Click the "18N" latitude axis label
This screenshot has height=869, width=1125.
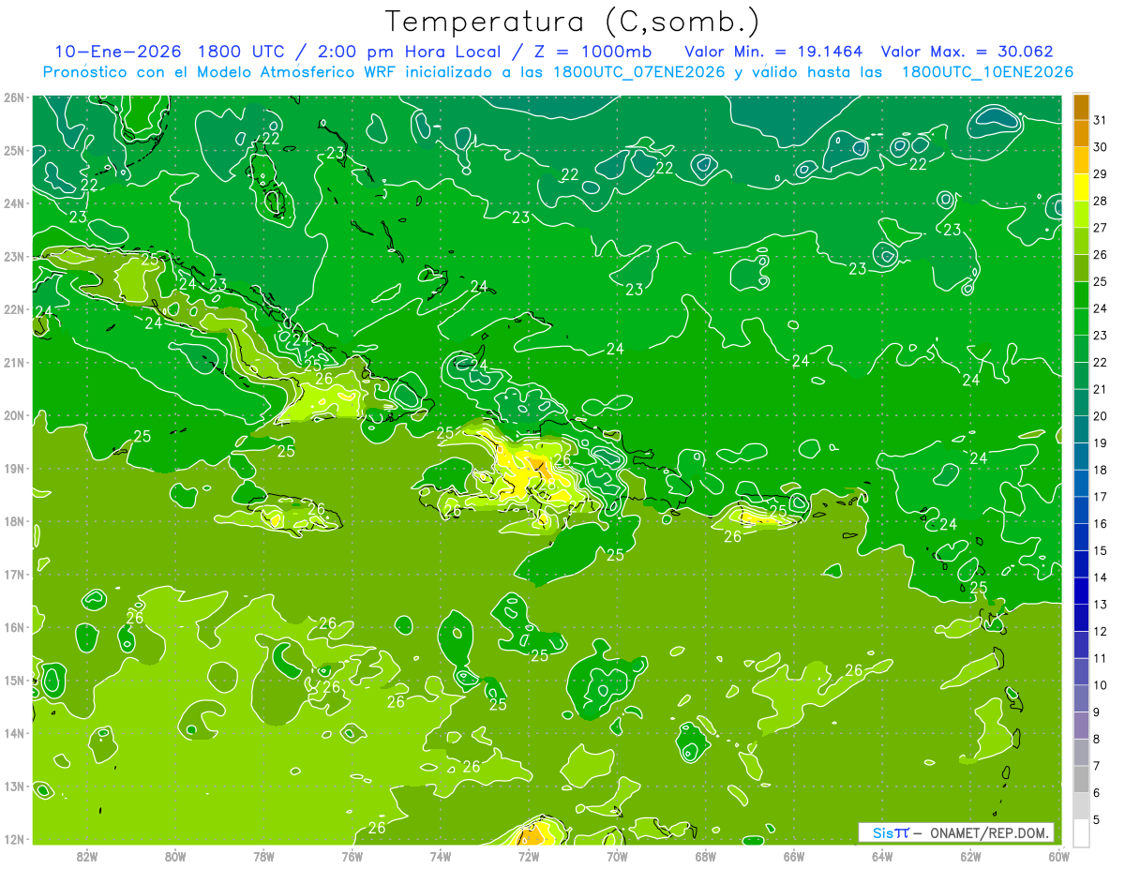point(13,521)
